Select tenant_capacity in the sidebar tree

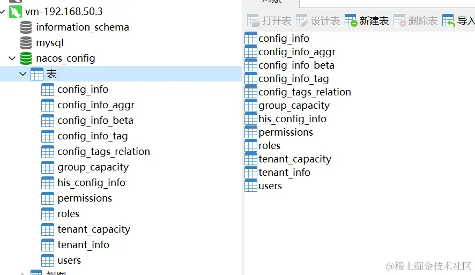click(x=94, y=229)
